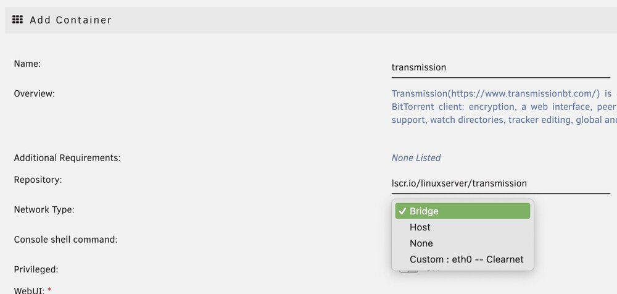The height and width of the screenshot is (294, 617).
Task: Click the Network Type label
Action: [x=44, y=209]
